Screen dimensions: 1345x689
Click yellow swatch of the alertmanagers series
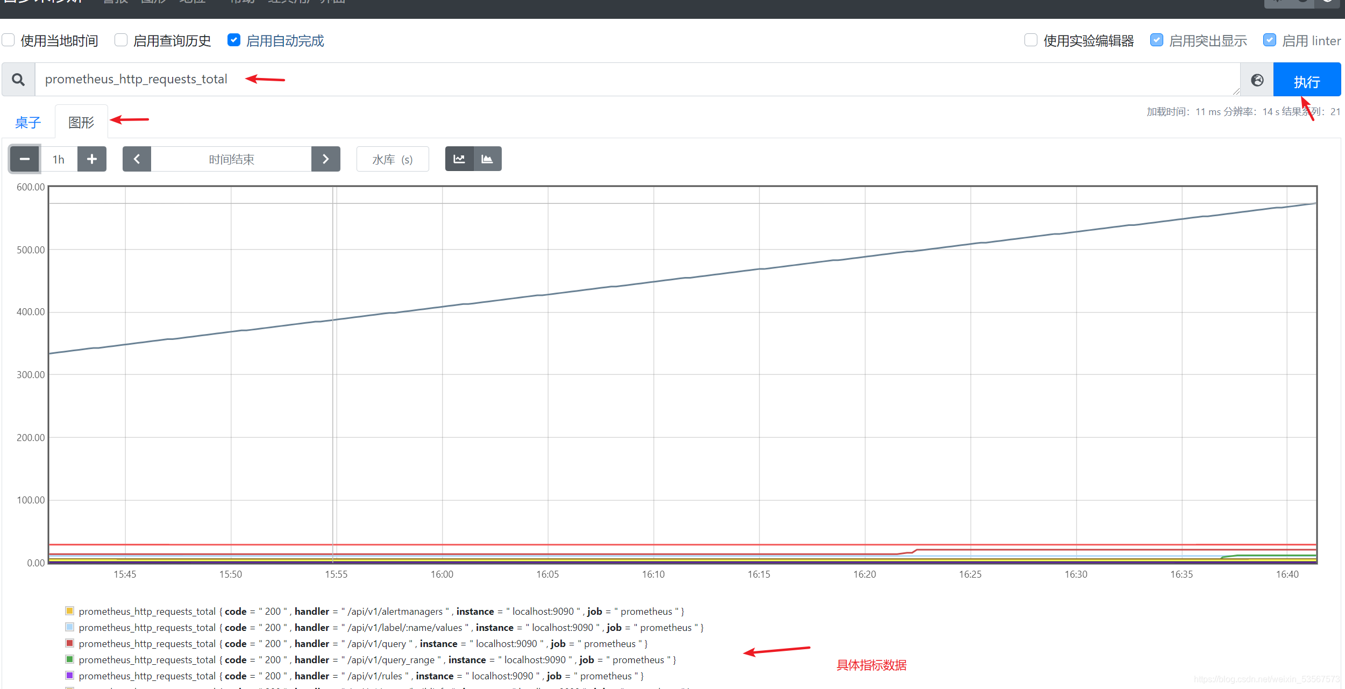69,611
